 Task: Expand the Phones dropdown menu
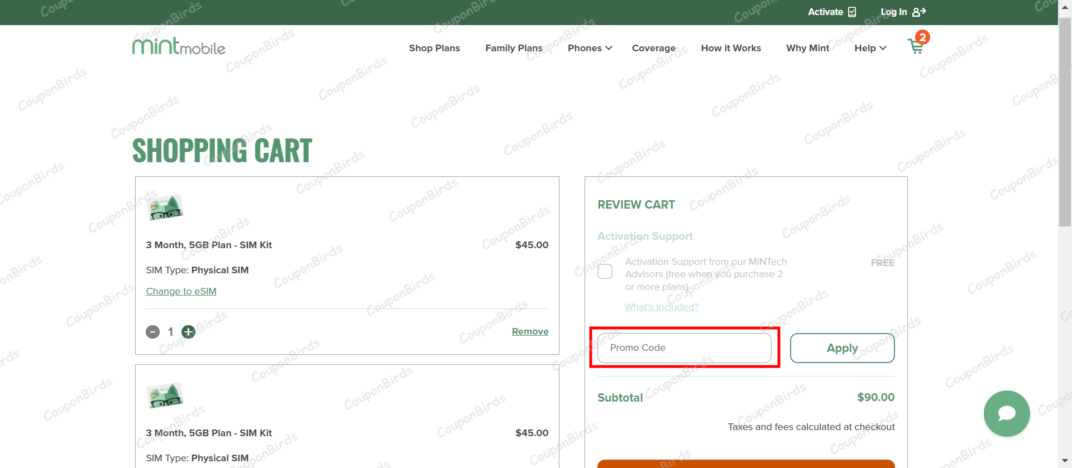tap(590, 48)
